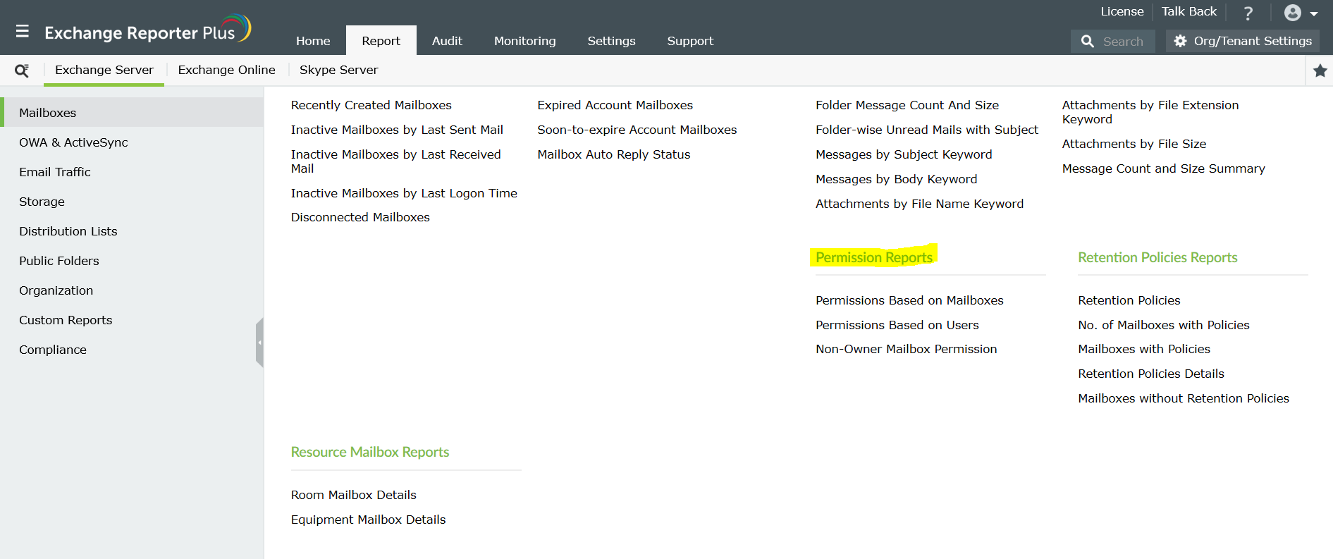Open Soon-to-expire Account Mailboxes report

point(637,130)
